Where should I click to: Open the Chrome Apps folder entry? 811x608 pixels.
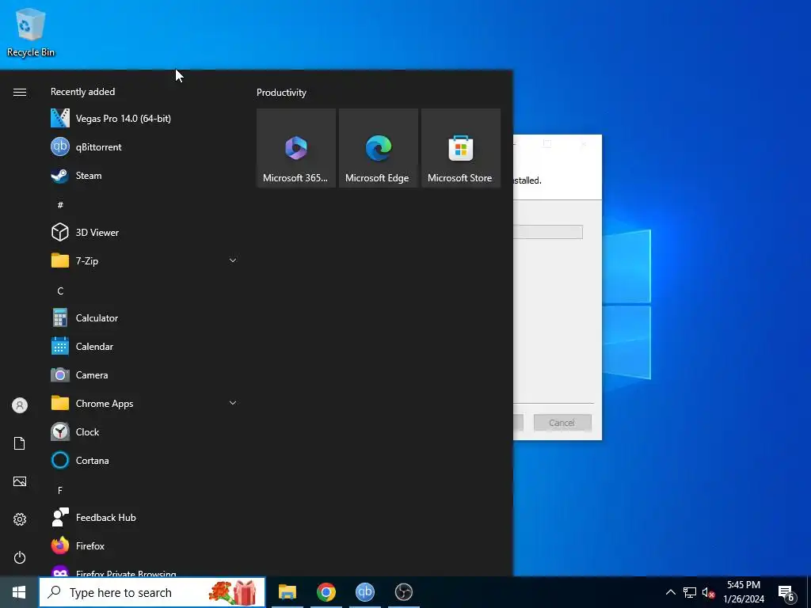[144, 403]
